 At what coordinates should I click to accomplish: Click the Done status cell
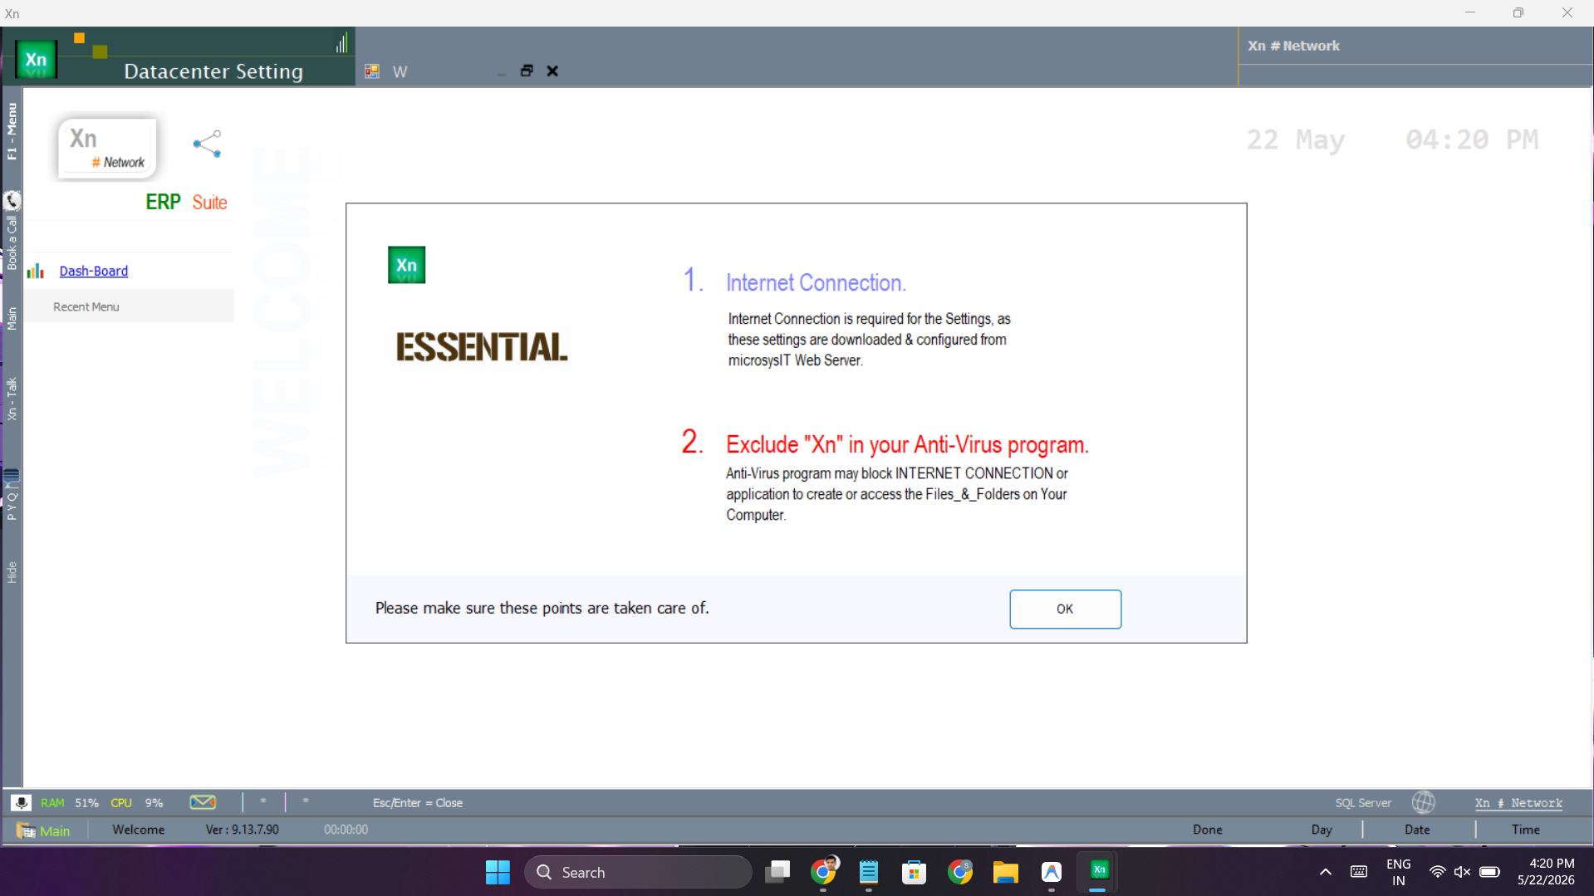point(1208,830)
